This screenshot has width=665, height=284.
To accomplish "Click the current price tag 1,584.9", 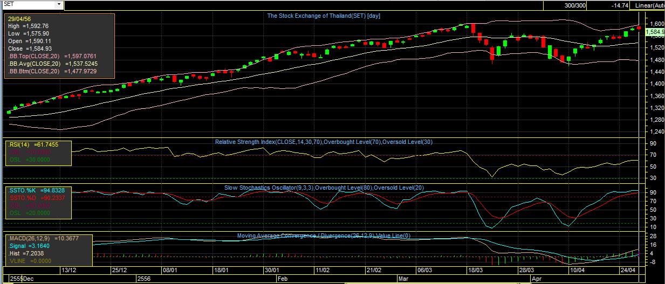I will point(655,32).
